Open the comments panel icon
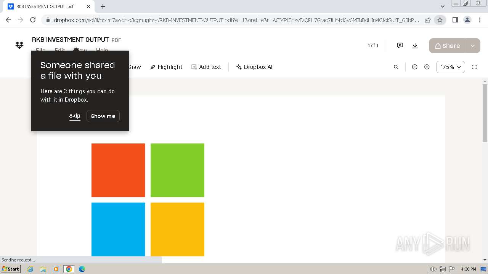 (x=400, y=45)
